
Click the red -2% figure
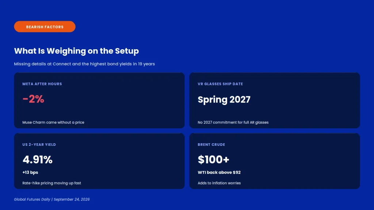point(33,99)
